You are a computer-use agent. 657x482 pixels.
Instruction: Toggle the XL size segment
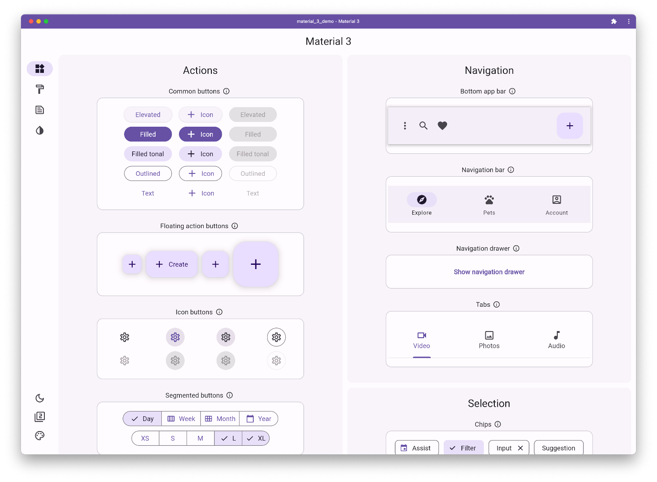pyautogui.click(x=256, y=438)
